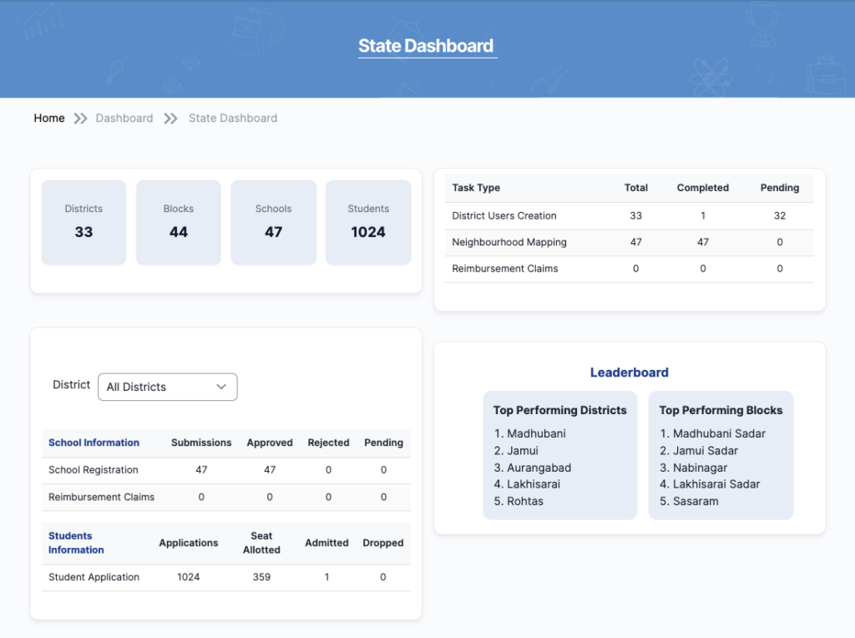
Task: Select the Blocks count card
Action: pyautogui.click(x=179, y=222)
